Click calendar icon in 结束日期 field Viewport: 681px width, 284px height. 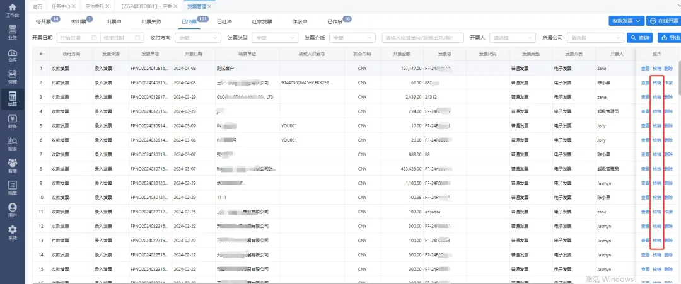[x=137, y=38]
